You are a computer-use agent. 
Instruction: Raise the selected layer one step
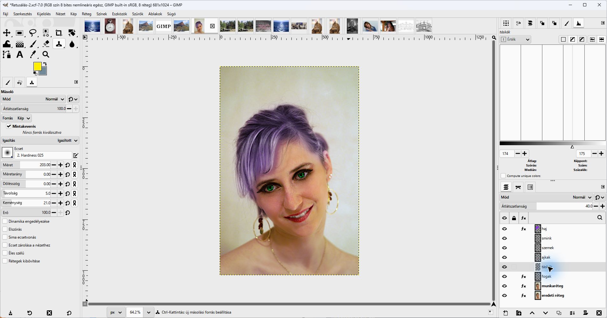coord(532,313)
